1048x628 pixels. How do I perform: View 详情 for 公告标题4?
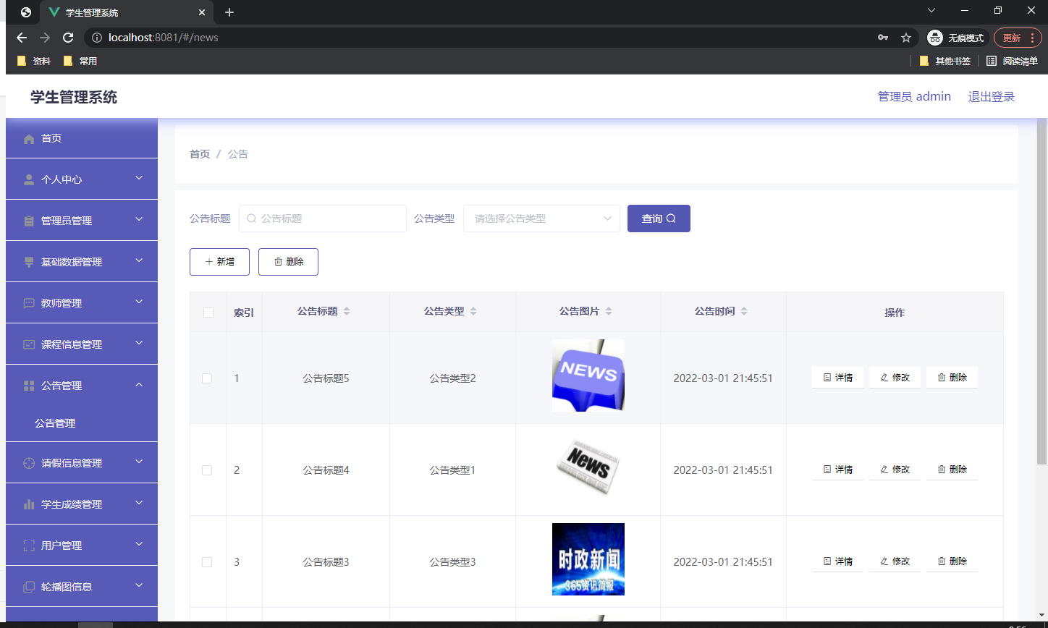point(837,470)
